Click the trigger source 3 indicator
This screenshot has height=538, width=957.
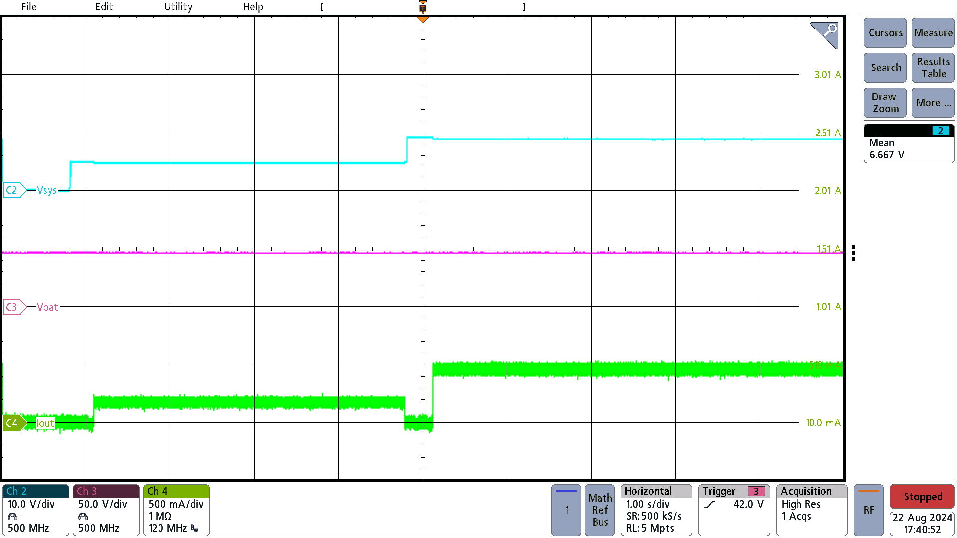[x=756, y=491]
